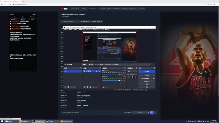This screenshot has height=123, width=219.
Task: Click the blue stop streaming button in OBS
Action: pos(147,72)
